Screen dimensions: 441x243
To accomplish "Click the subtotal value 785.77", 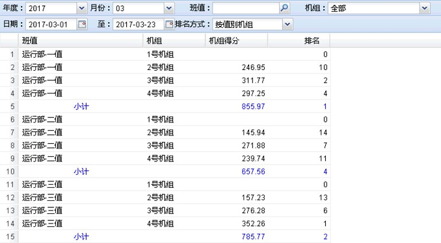I will (x=253, y=237).
